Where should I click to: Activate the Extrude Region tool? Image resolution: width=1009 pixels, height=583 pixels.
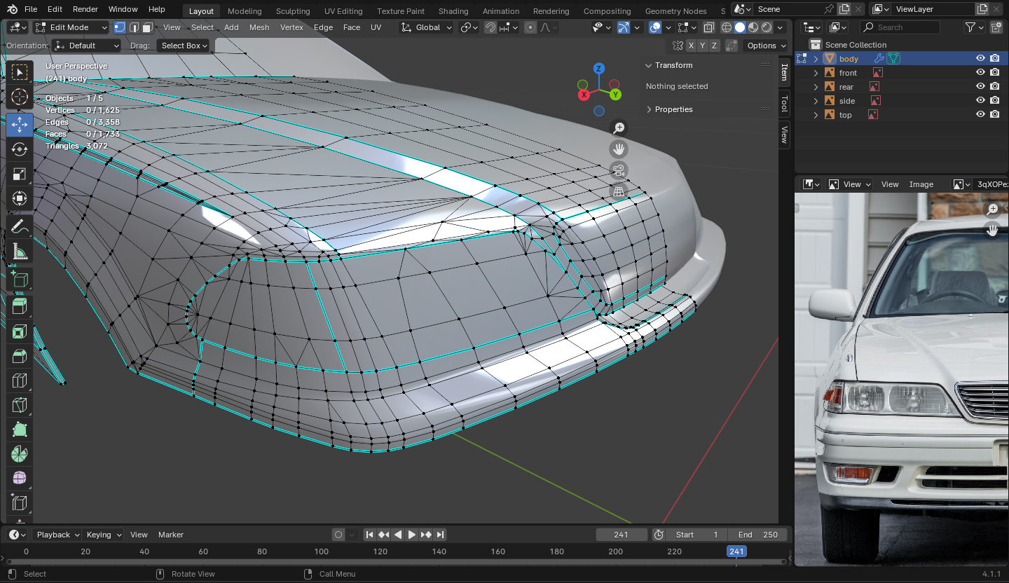coord(20,306)
